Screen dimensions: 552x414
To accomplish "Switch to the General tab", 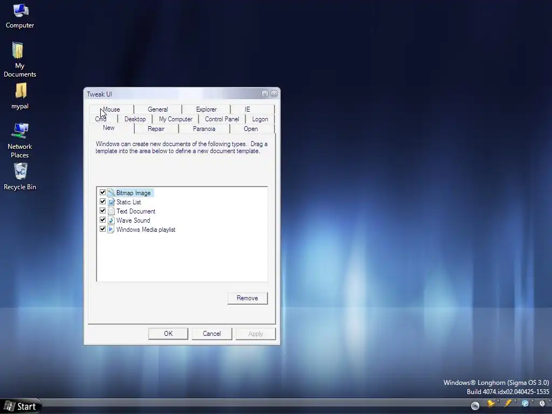I will tap(158, 109).
